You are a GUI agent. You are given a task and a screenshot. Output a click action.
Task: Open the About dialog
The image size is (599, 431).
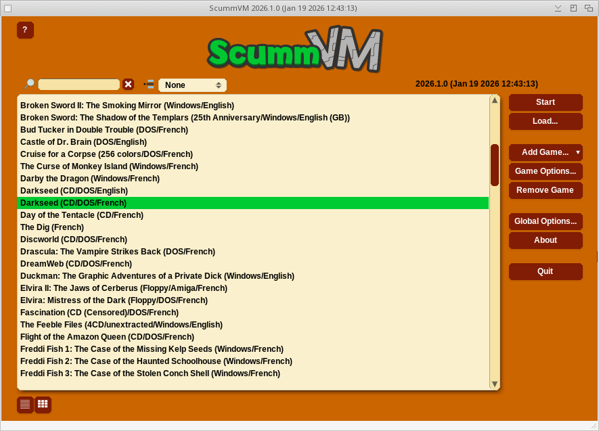[x=545, y=241]
